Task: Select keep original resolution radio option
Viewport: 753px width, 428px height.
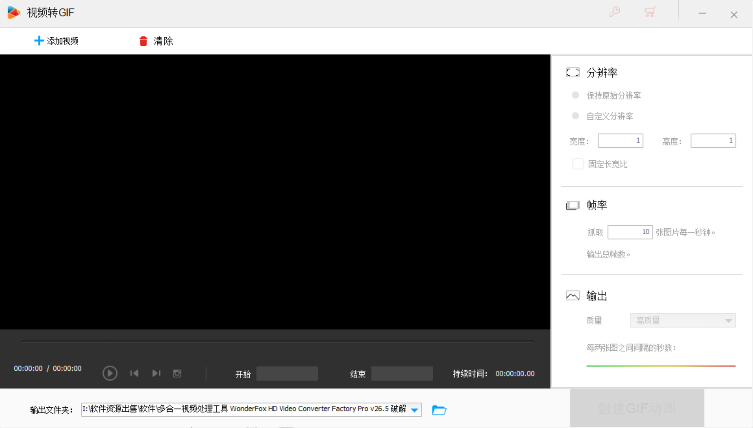Action: (x=575, y=95)
